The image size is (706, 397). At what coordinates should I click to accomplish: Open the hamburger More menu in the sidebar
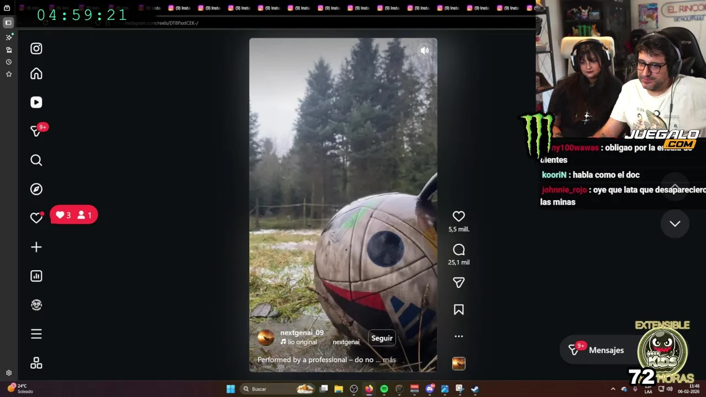pyautogui.click(x=36, y=334)
